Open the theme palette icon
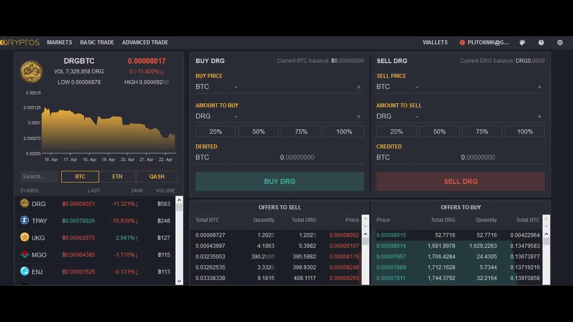Image resolution: width=573 pixels, height=322 pixels. 522,42
